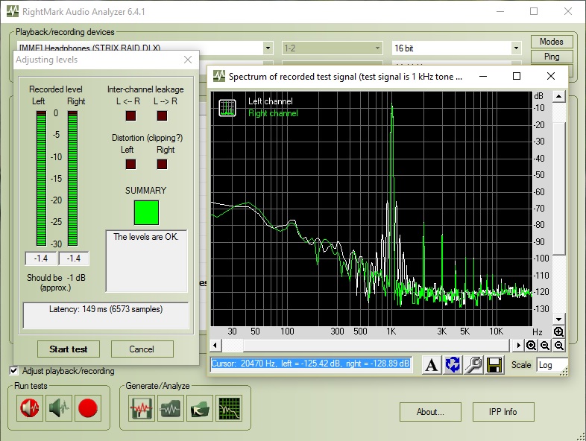The height and width of the screenshot is (441, 586).
Task: Click Cancel in Adjusting levels dialog
Action: coord(142,349)
